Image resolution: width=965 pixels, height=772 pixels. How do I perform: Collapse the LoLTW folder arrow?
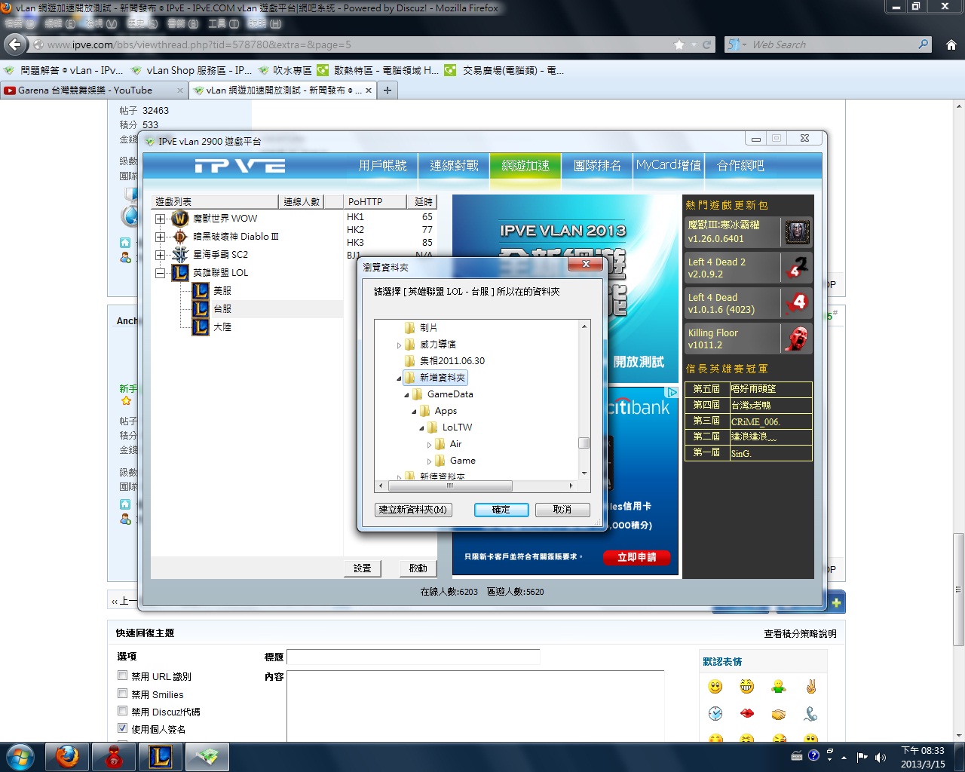(421, 428)
